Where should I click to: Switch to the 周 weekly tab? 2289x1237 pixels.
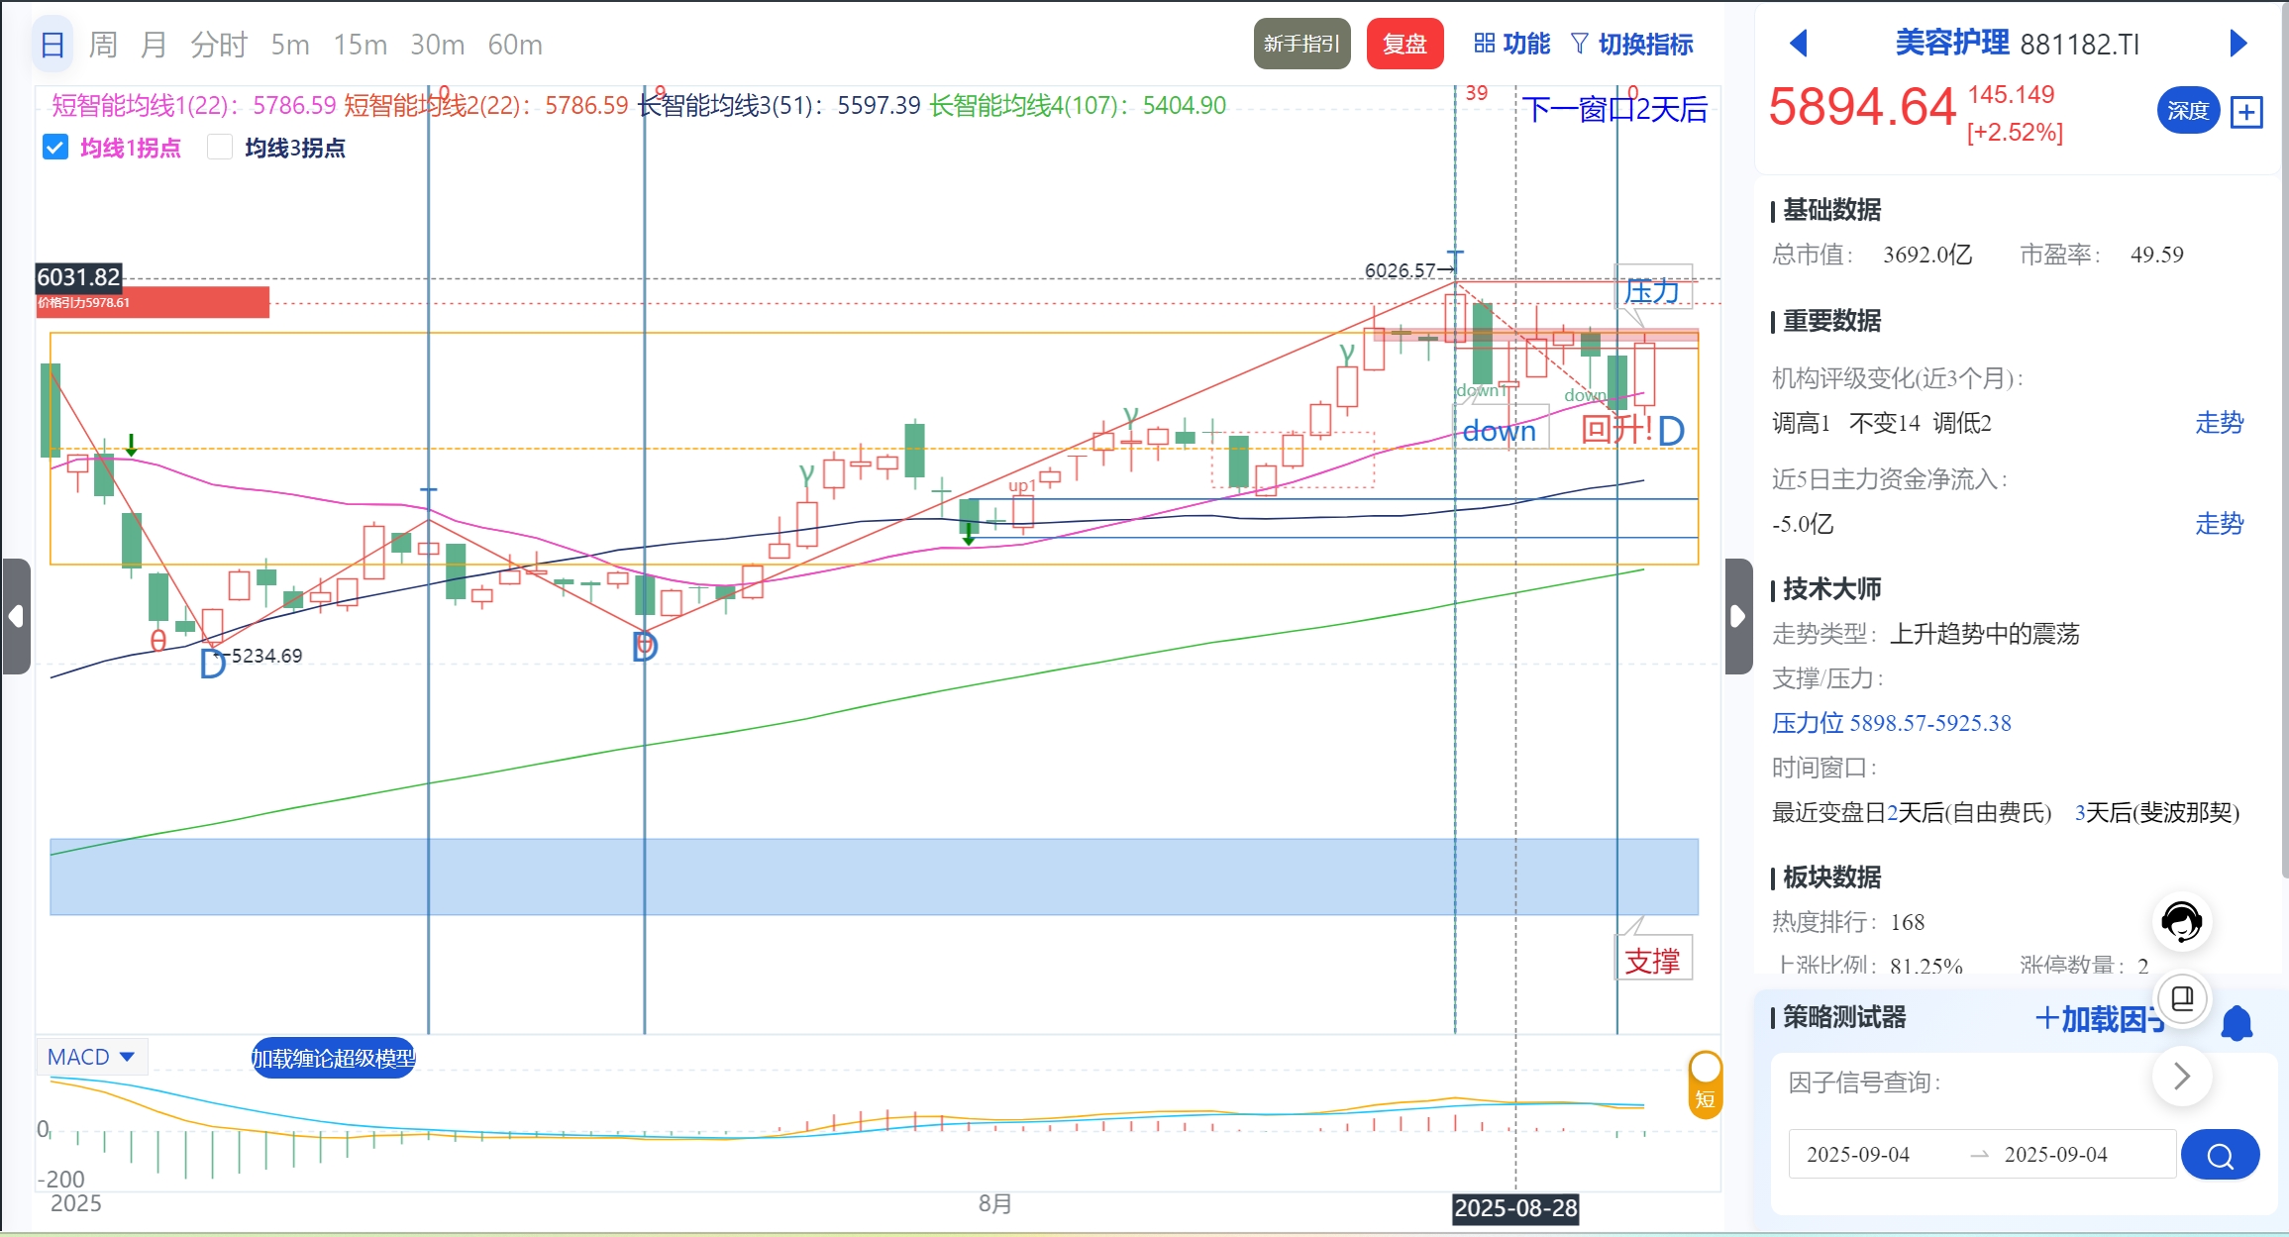pyautogui.click(x=103, y=45)
